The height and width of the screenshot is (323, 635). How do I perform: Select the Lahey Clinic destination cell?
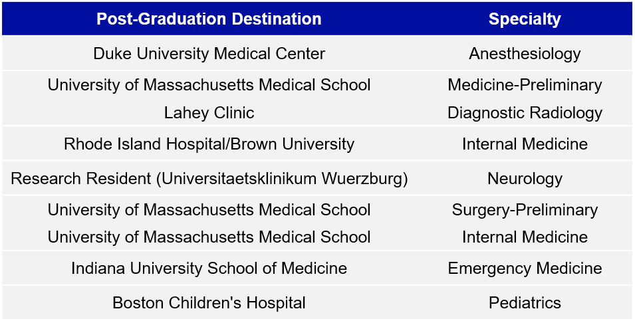[x=209, y=113]
